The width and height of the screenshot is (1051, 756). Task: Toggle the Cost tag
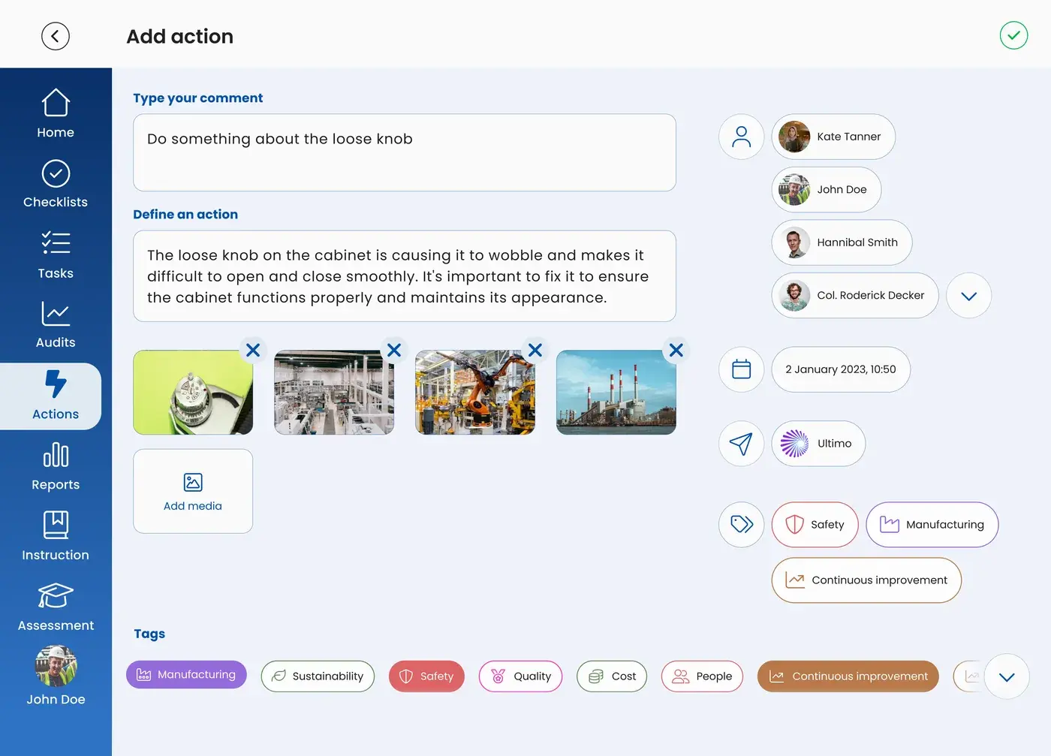[x=612, y=676]
